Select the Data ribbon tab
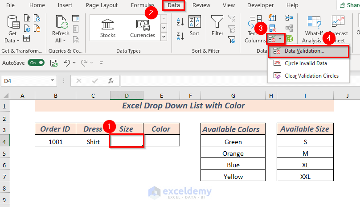Image resolution: width=360 pixels, height=207 pixels. click(x=174, y=5)
